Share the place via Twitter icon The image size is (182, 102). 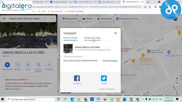[104, 78]
